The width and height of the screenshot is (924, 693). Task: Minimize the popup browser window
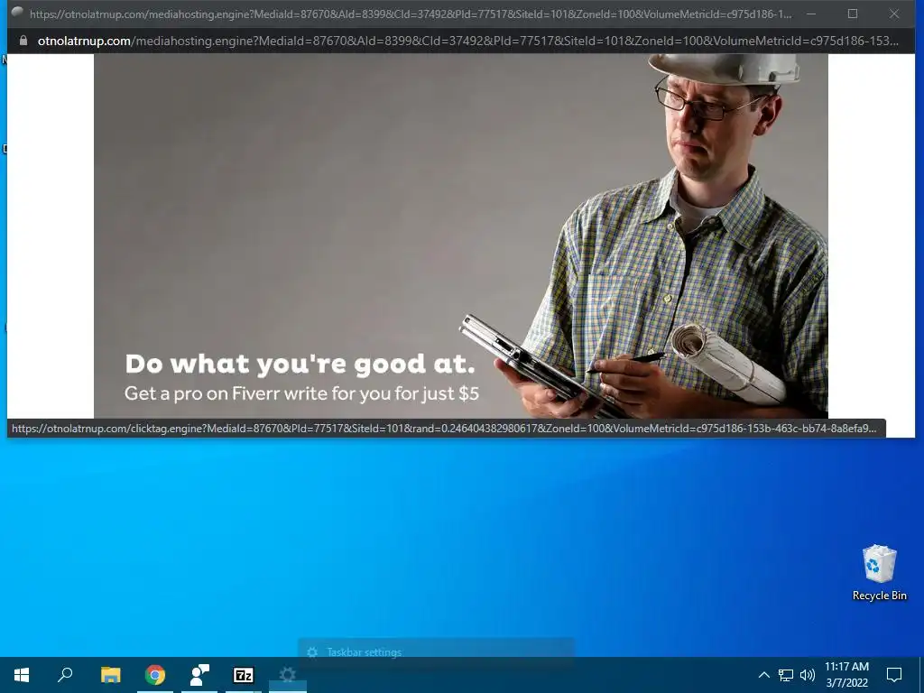[x=811, y=14]
